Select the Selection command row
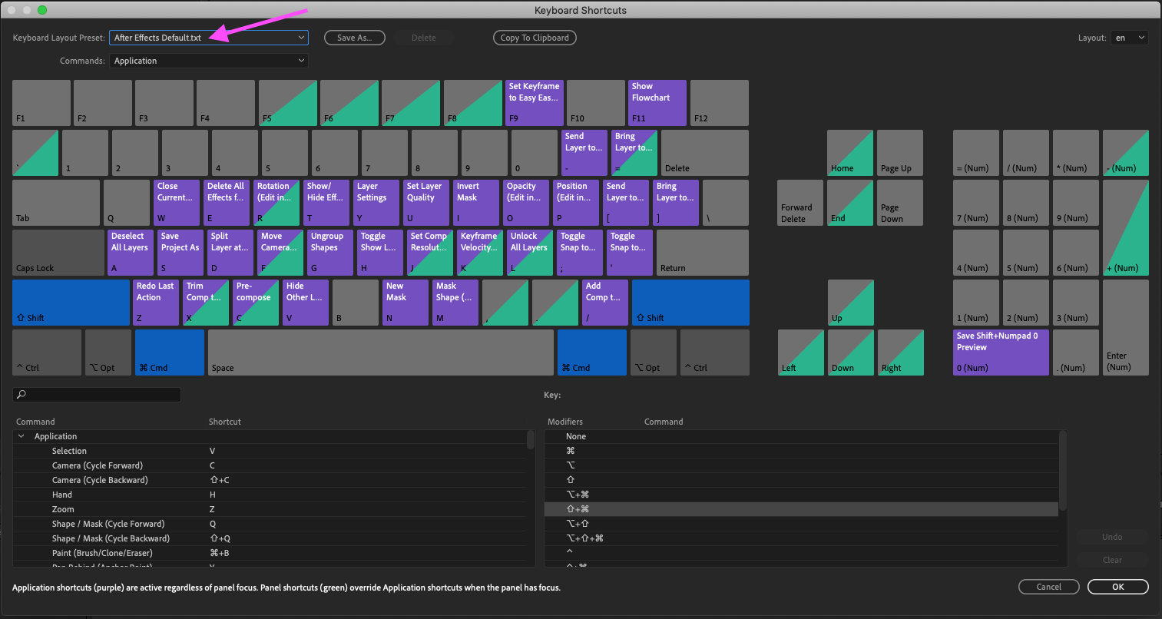 (x=270, y=451)
